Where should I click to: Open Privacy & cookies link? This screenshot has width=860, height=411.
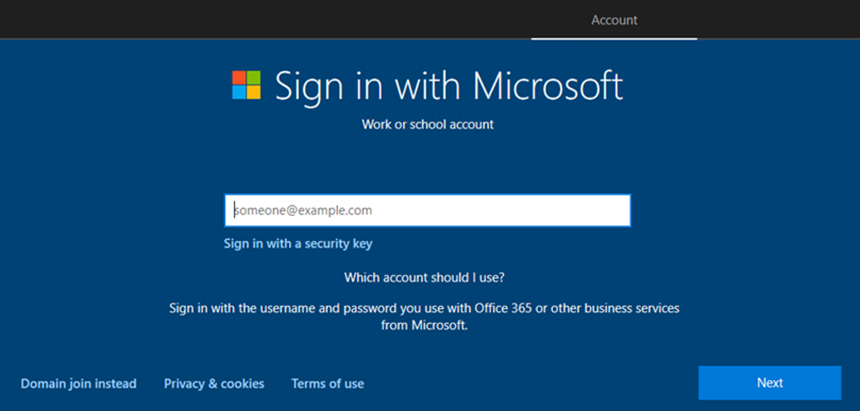214,384
